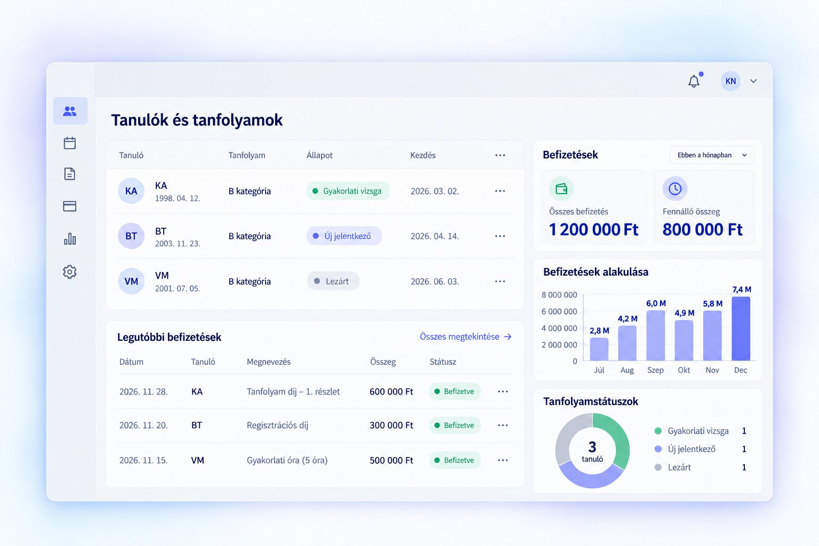
Task: Click the VM student avatar in table
Action: [131, 282]
